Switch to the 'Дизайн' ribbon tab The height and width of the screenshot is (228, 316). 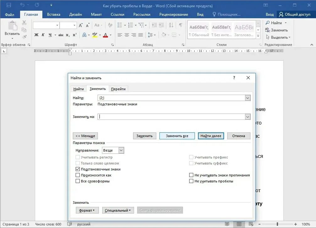pos(76,14)
